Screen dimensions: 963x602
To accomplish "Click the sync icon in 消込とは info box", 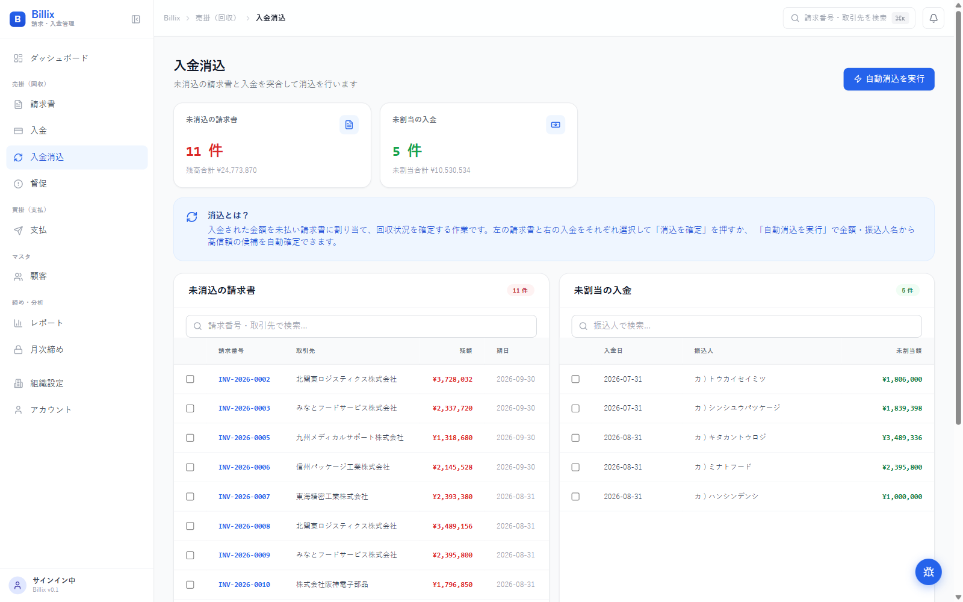I will tap(192, 217).
